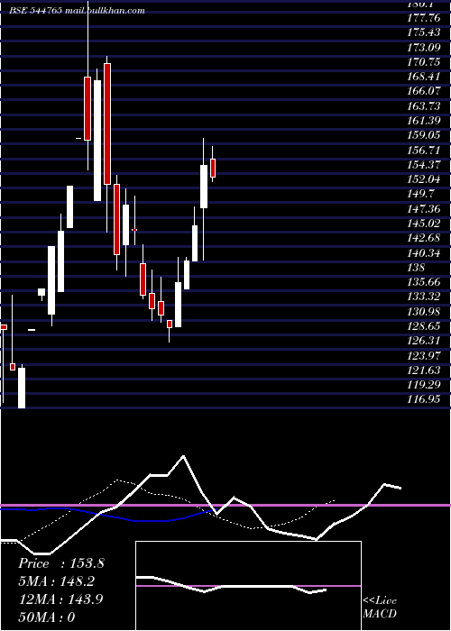
Task: Click the white MACD line inside inset box
Action: coord(231,584)
